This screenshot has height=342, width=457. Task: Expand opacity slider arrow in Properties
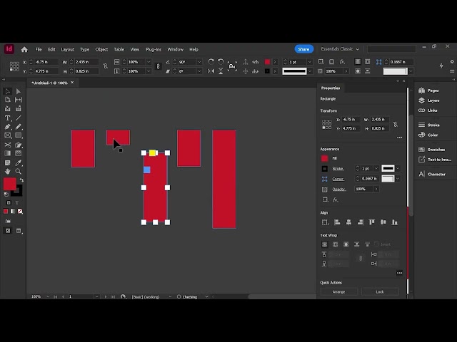coord(376,189)
